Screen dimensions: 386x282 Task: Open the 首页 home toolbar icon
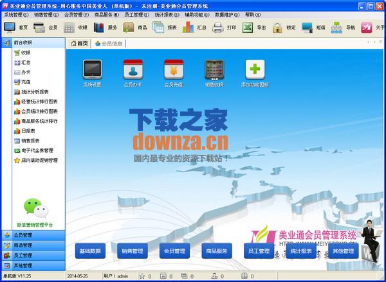pos(10,28)
